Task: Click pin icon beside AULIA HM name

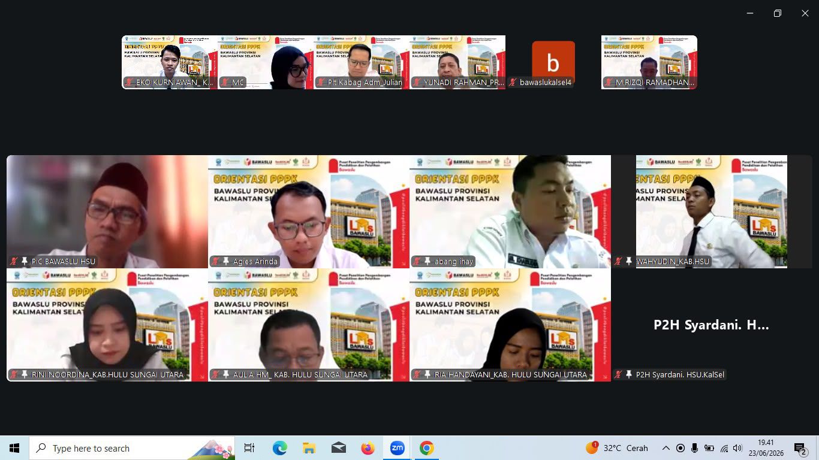Action: (x=226, y=375)
